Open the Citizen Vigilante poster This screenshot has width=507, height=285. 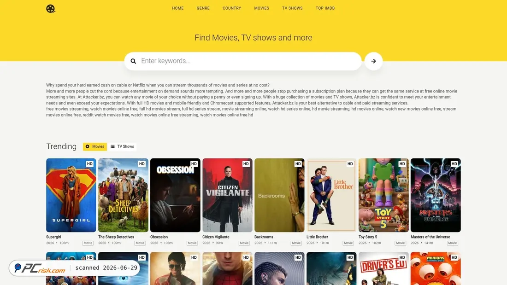227,195
